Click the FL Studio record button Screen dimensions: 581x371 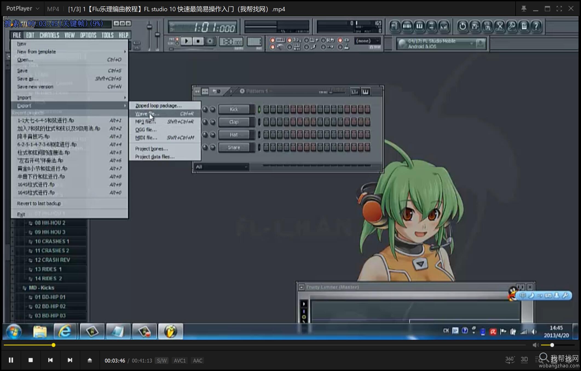pyautogui.click(x=210, y=41)
